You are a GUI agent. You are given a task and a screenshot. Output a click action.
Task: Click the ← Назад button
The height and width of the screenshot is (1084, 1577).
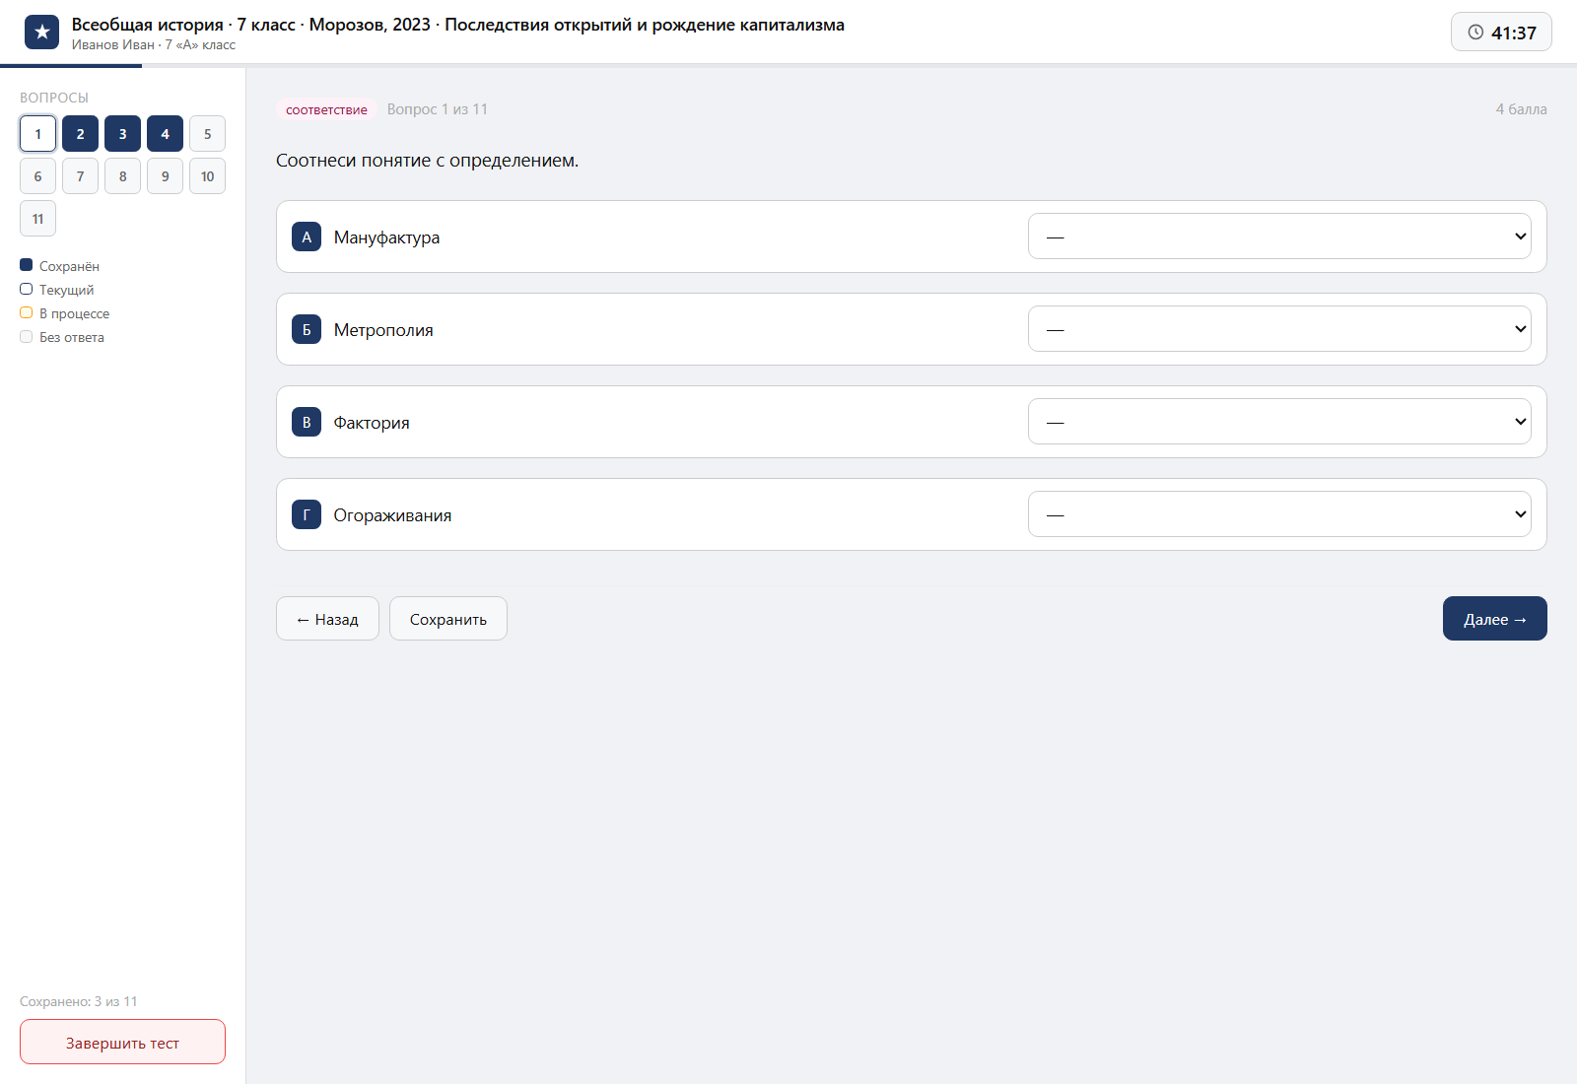pos(327,619)
